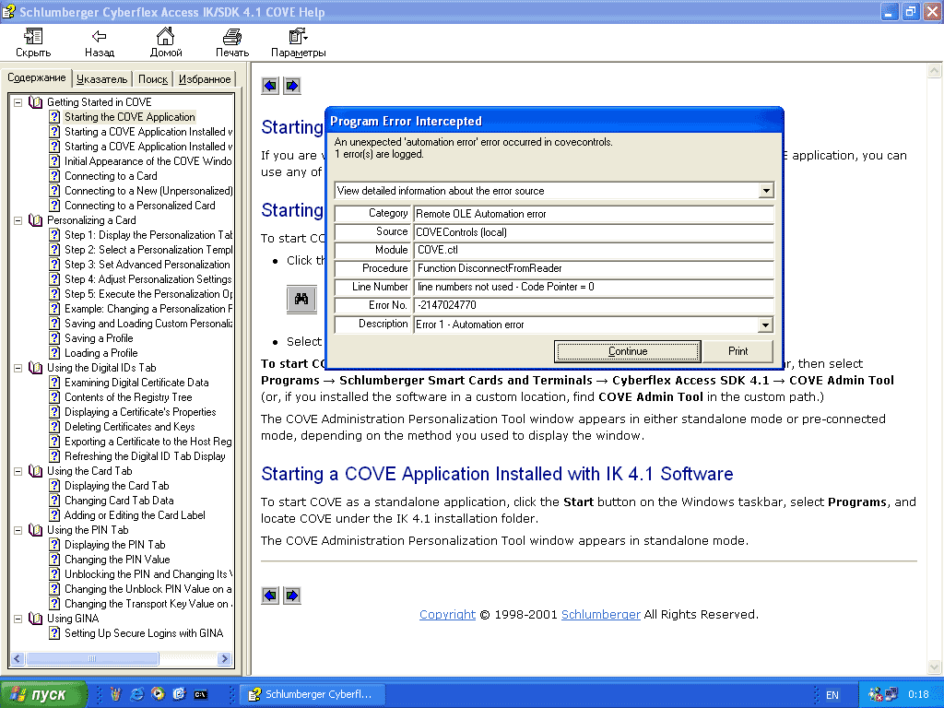The width and height of the screenshot is (944, 708).
Task: Click the Домой (Home) toolbar icon
Action: (x=166, y=36)
